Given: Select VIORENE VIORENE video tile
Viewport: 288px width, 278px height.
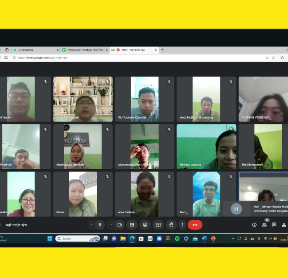Looking at the screenshot, I should [263, 99].
